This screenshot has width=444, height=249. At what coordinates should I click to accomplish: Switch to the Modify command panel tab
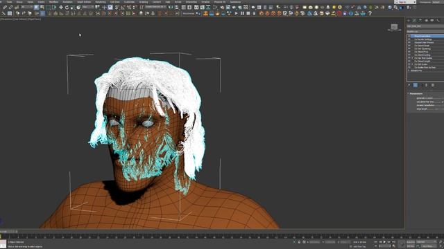pos(414,21)
